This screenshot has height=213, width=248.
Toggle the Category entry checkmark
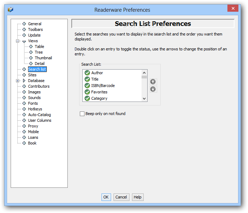[87, 98]
